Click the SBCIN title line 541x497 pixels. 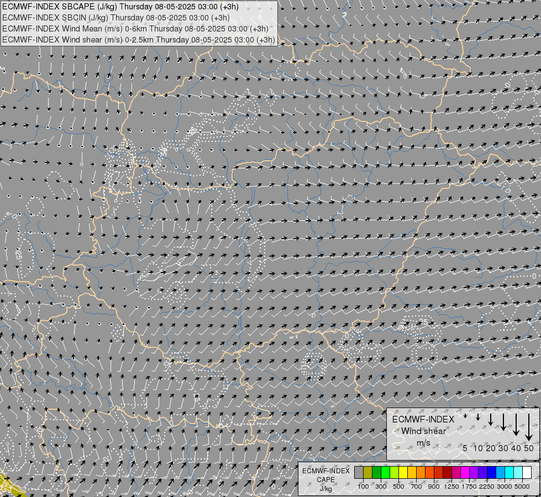point(116,18)
